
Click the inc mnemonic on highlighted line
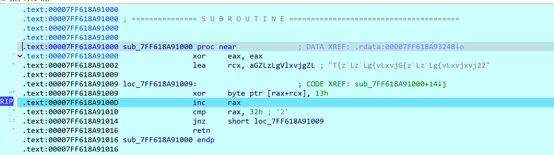[x=199, y=103]
